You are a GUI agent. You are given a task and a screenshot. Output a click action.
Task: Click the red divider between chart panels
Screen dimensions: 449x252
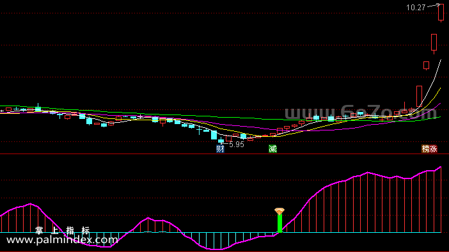[x=224, y=154]
